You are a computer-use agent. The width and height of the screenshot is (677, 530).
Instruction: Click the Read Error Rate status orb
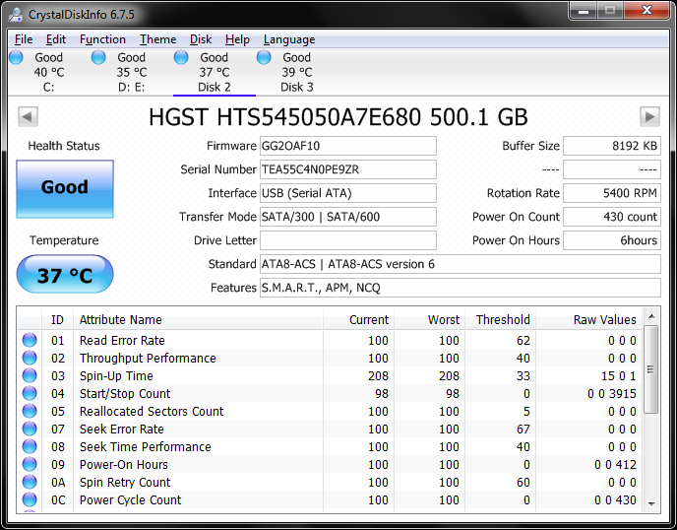click(30, 340)
